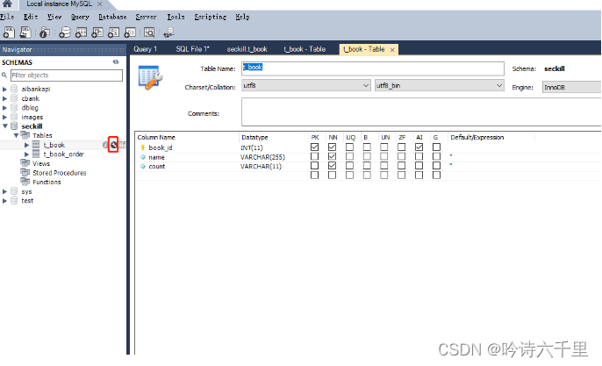Expand the t_book table node
The image size is (602, 366).
pos(26,145)
